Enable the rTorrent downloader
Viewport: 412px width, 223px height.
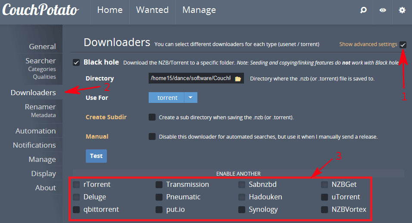tap(76, 184)
